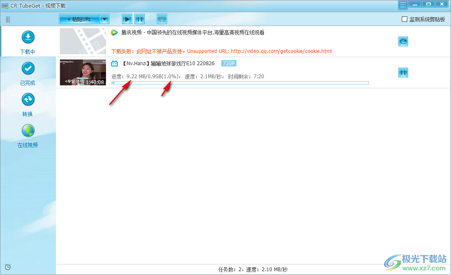Enable 监测系统剪贴板 checkbox

tap(404, 19)
